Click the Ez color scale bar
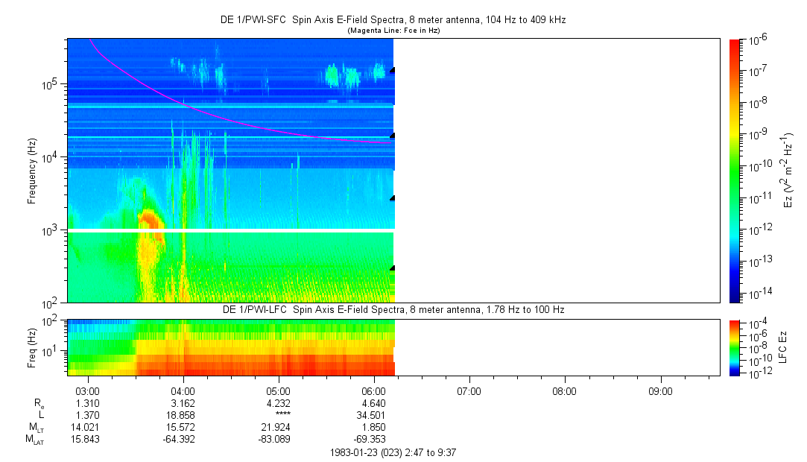This screenshot has width=807, height=462. pos(735,170)
